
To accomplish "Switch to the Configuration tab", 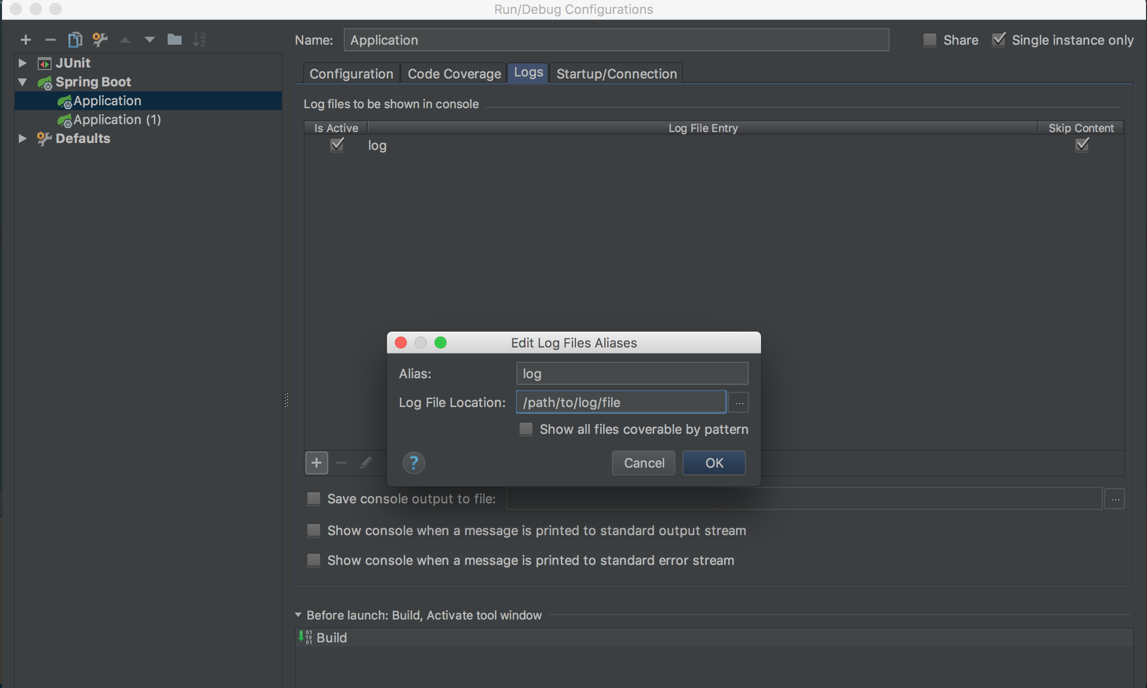I will (x=351, y=74).
